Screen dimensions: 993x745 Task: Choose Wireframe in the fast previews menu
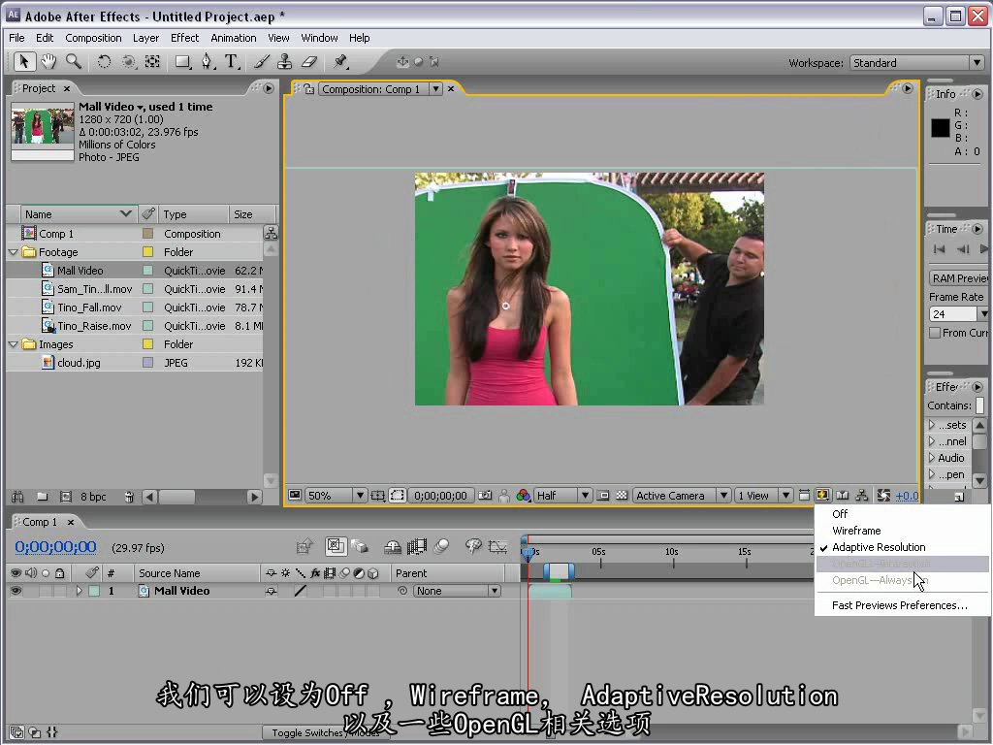tap(856, 531)
